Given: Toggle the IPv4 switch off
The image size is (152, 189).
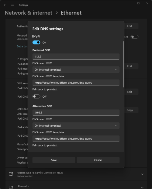Looking at the screenshot, I should [36, 42].
